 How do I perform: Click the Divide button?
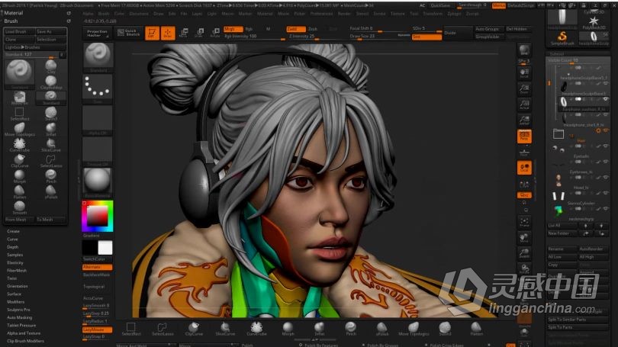pos(458,33)
